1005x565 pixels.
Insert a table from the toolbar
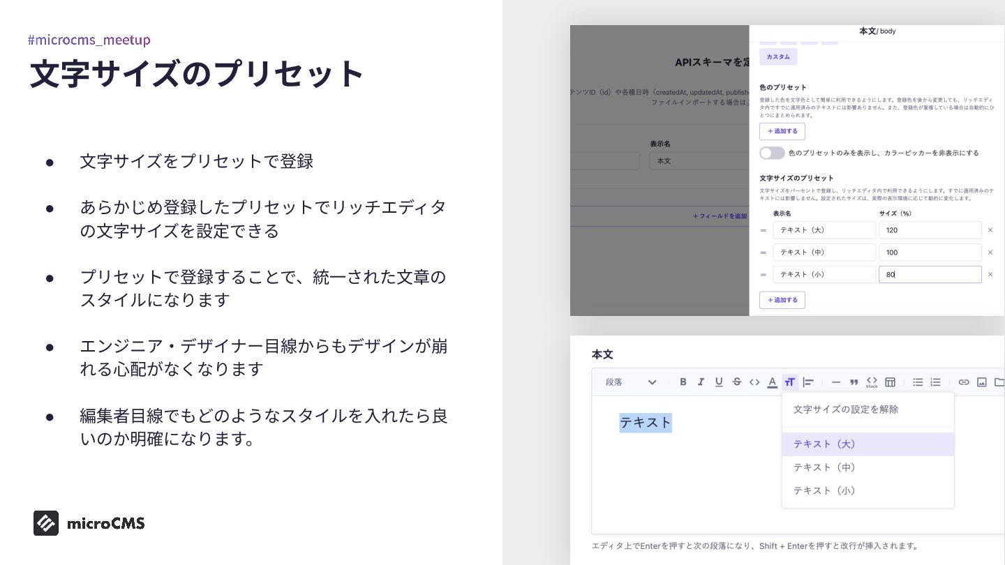(890, 382)
